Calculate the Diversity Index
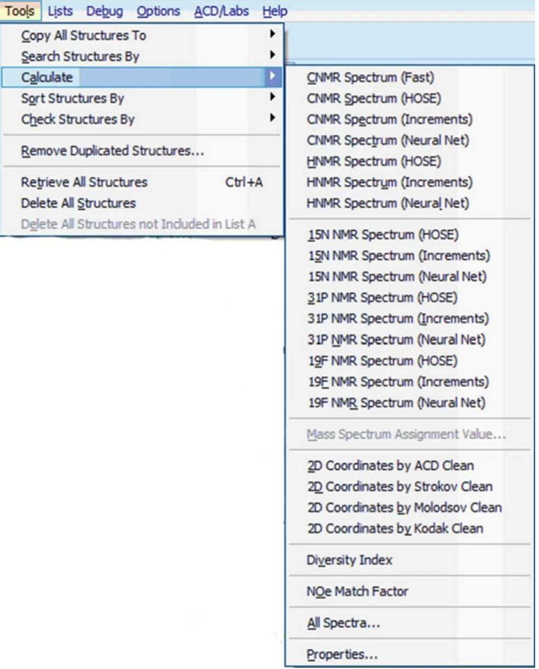The height and width of the screenshot is (669, 539). pyautogui.click(x=409, y=560)
